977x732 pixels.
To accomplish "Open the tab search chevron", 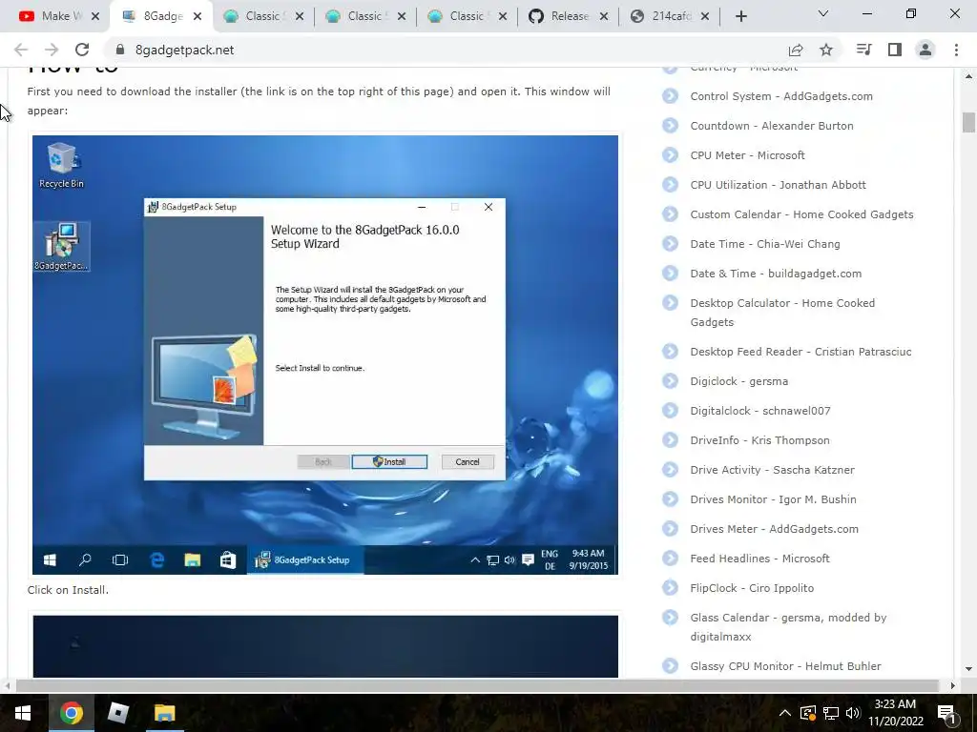I will pyautogui.click(x=823, y=13).
